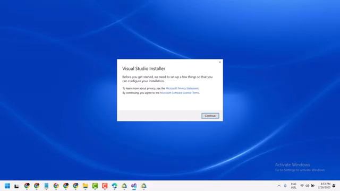Open the Microsoft Software License Terms link
Viewport: 340px width, 191px height.
tap(180, 93)
